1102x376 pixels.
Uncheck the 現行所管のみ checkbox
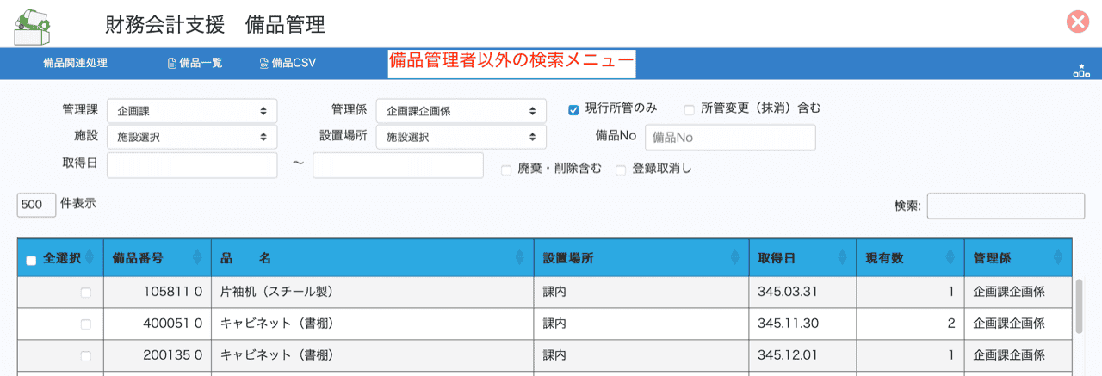coord(573,109)
